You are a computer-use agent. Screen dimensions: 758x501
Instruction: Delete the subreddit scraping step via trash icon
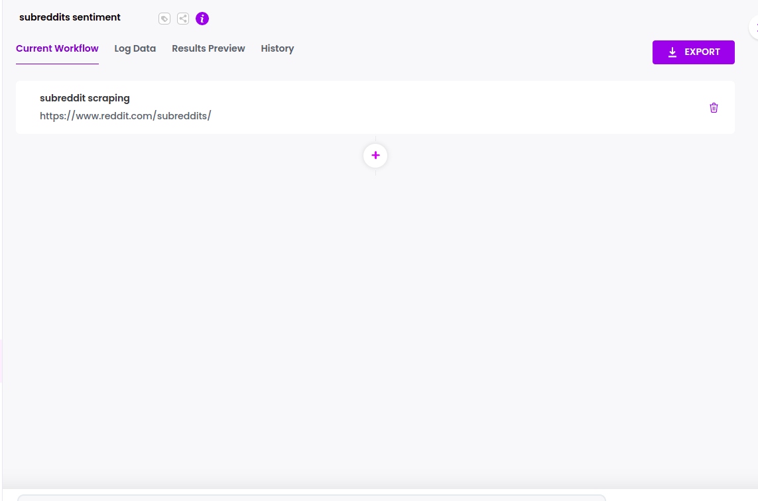coord(714,107)
